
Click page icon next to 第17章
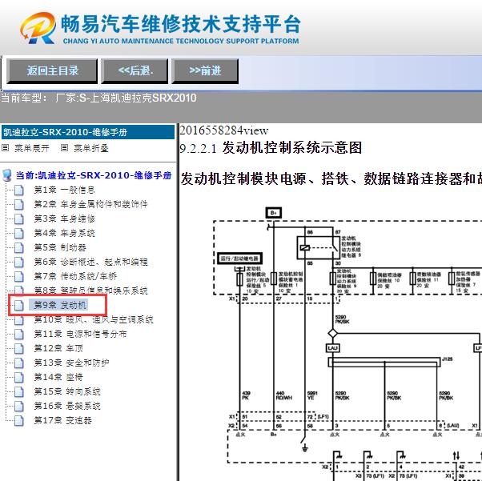point(19,421)
